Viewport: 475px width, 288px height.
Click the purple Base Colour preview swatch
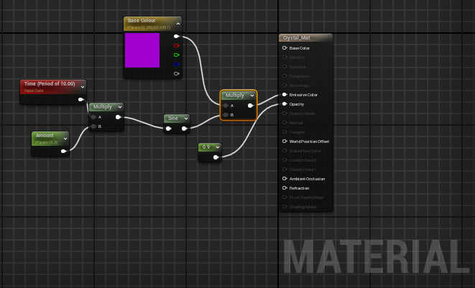[142, 50]
